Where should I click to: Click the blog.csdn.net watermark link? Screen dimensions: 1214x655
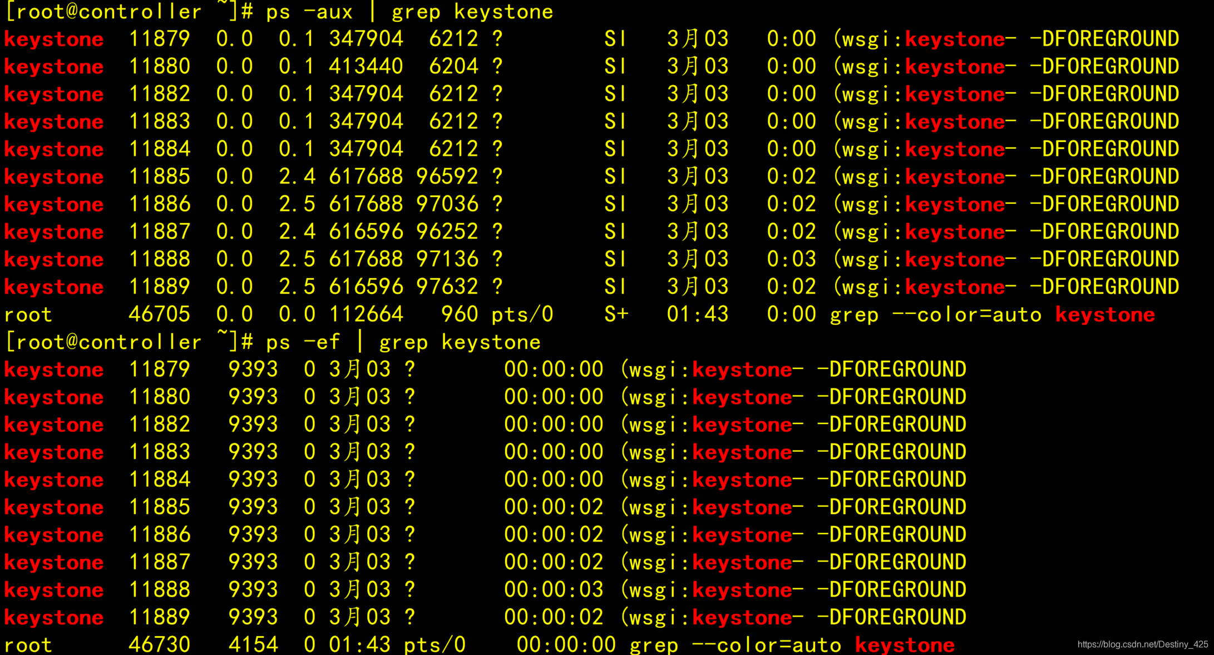tap(1142, 644)
